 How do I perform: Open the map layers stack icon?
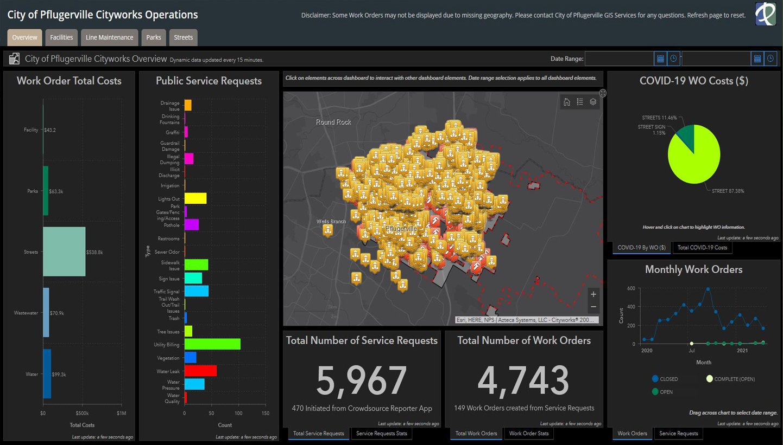tap(593, 102)
